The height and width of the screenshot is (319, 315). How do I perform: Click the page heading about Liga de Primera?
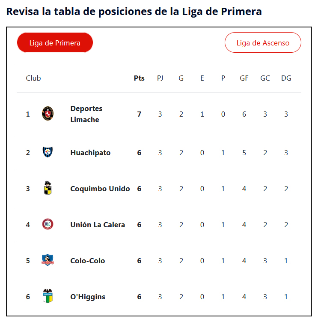[134, 12]
